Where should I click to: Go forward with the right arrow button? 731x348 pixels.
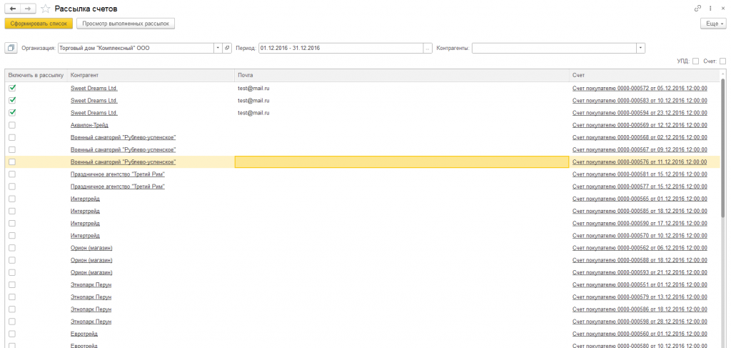point(29,9)
